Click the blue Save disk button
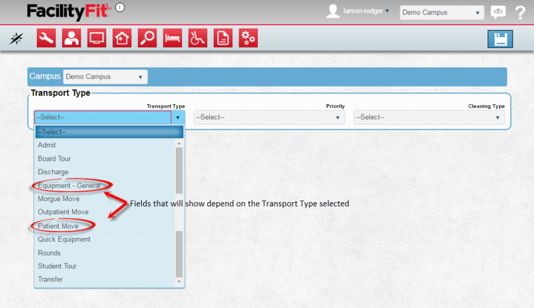The image size is (534, 308). click(500, 38)
